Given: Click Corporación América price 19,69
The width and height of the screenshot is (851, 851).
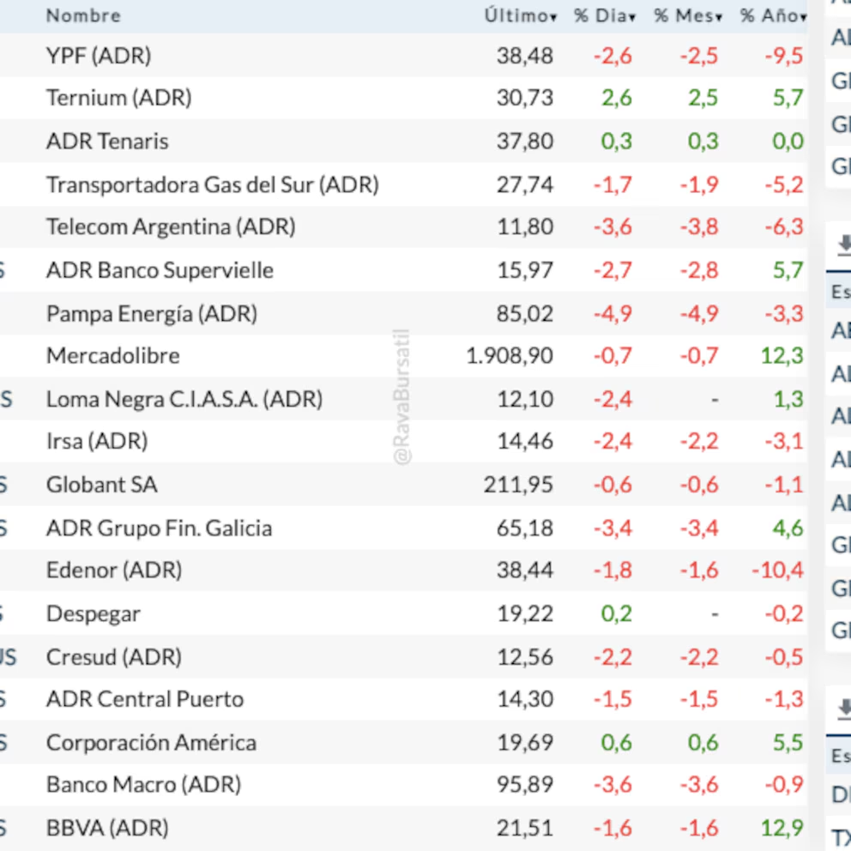Looking at the screenshot, I should coord(525,742).
